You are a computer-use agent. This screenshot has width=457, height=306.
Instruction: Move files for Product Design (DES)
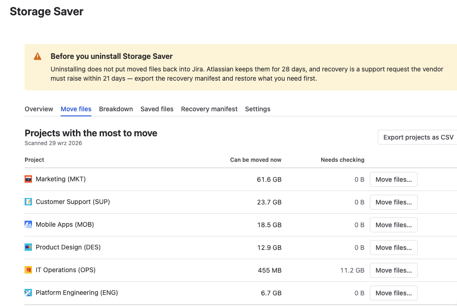394,248
